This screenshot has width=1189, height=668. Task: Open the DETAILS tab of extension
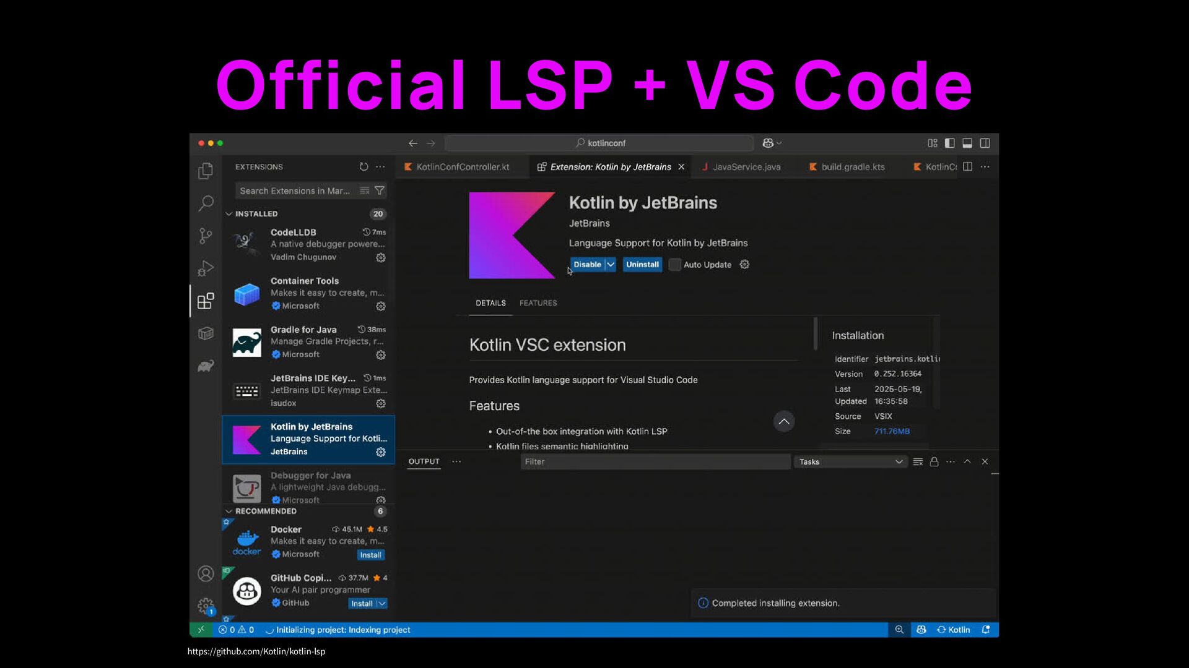point(490,303)
